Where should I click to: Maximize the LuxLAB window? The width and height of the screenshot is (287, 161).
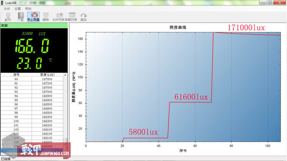(x=270, y=2)
